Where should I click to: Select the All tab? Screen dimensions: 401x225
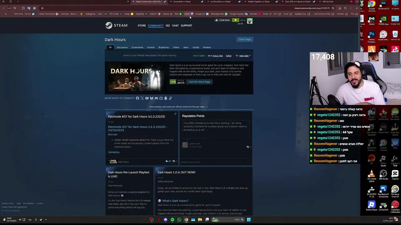(x=110, y=47)
